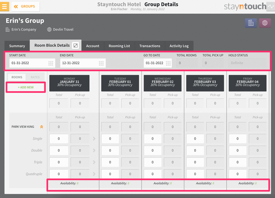Switch to the Transactions tab

click(x=150, y=46)
